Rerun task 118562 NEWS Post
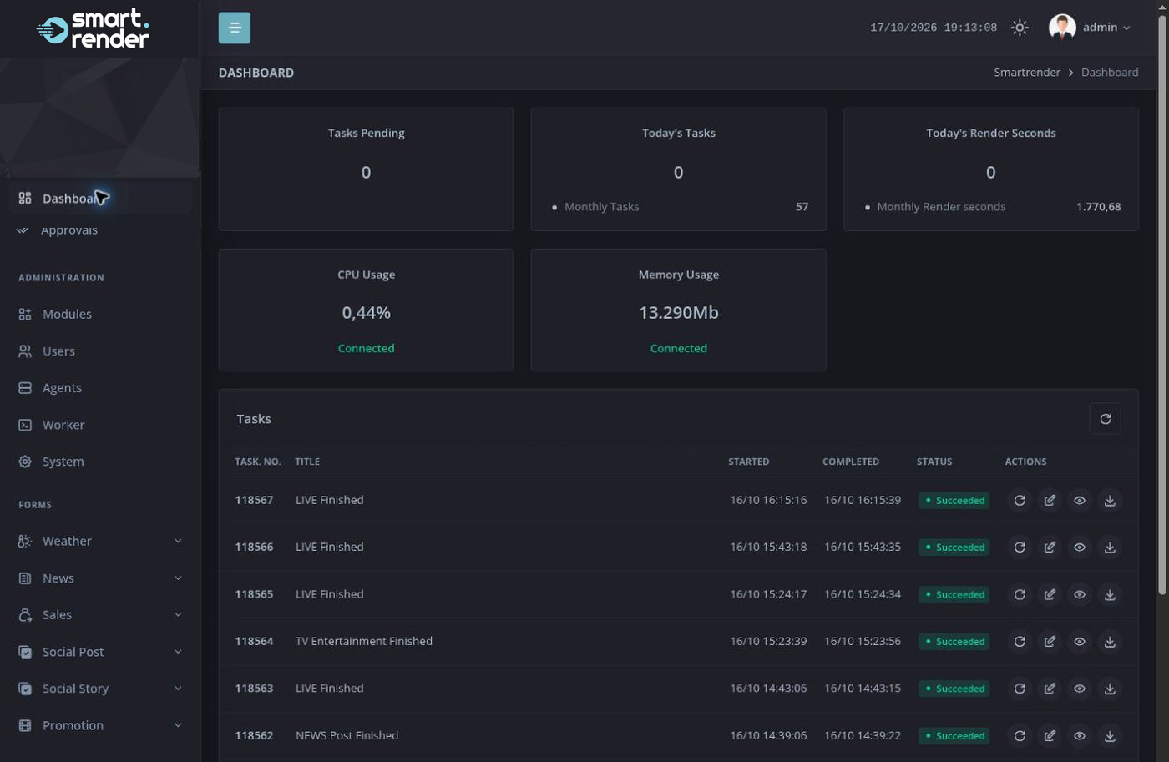 [x=1020, y=736]
